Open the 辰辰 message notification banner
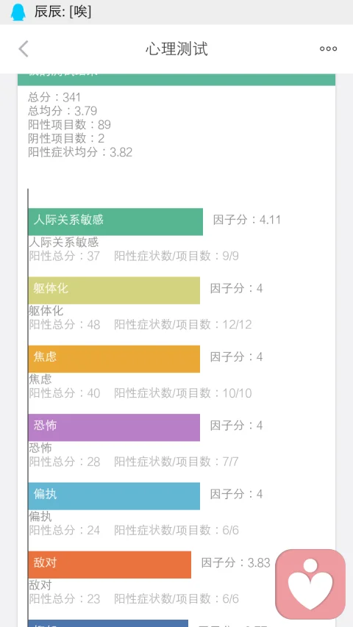Image resolution: width=353 pixels, height=627 pixels. pos(176,12)
